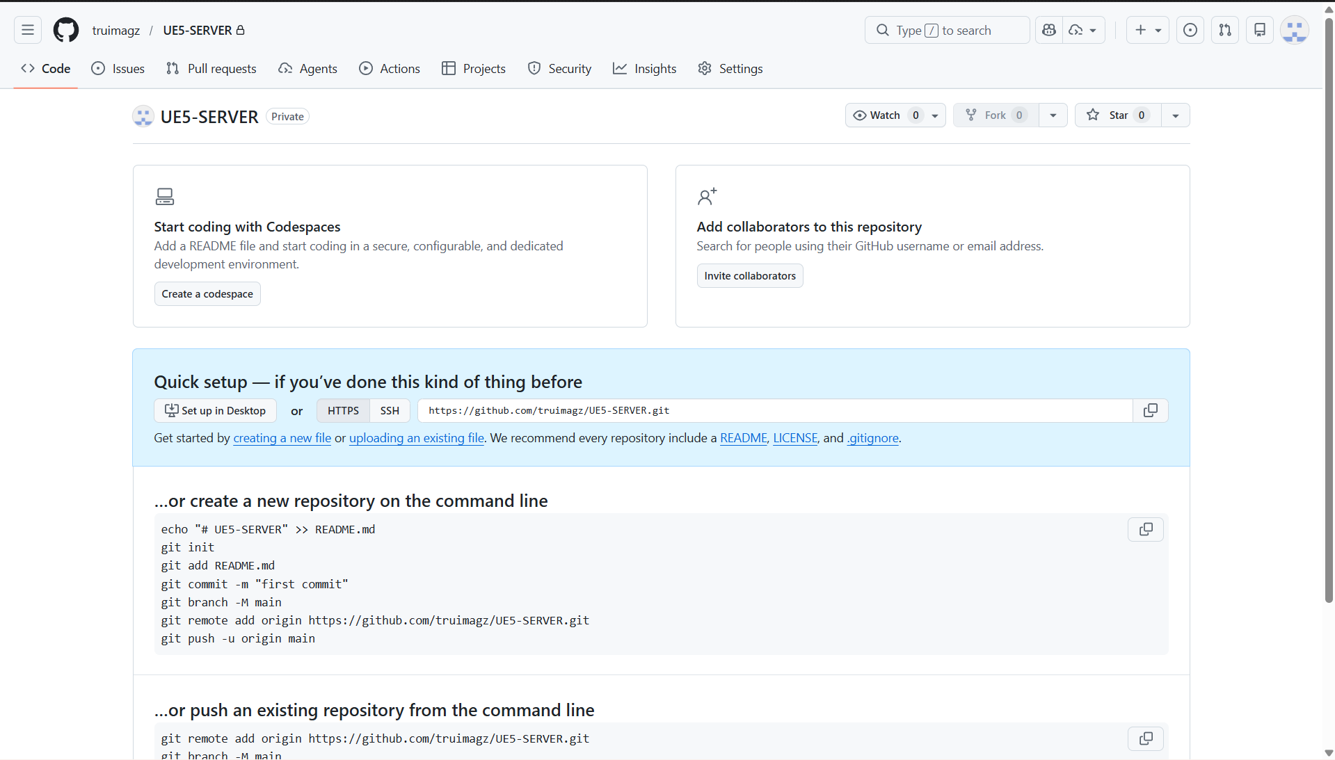
Task: Switch to the Pull requests tab
Action: [x=211, y=68]
